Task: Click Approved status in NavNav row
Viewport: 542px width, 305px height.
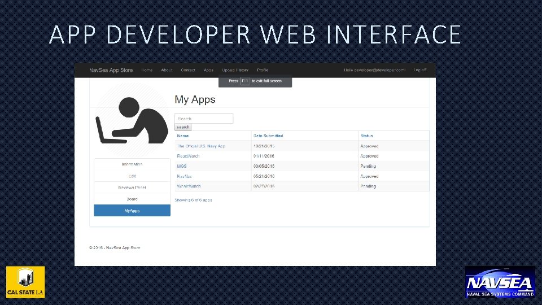Action: (x=369, y=176)
